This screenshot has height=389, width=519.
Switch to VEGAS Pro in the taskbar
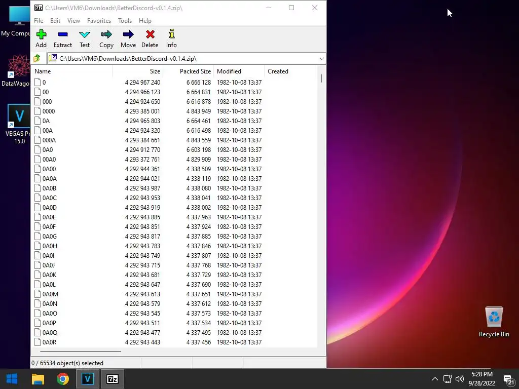(x=87, y=379)
